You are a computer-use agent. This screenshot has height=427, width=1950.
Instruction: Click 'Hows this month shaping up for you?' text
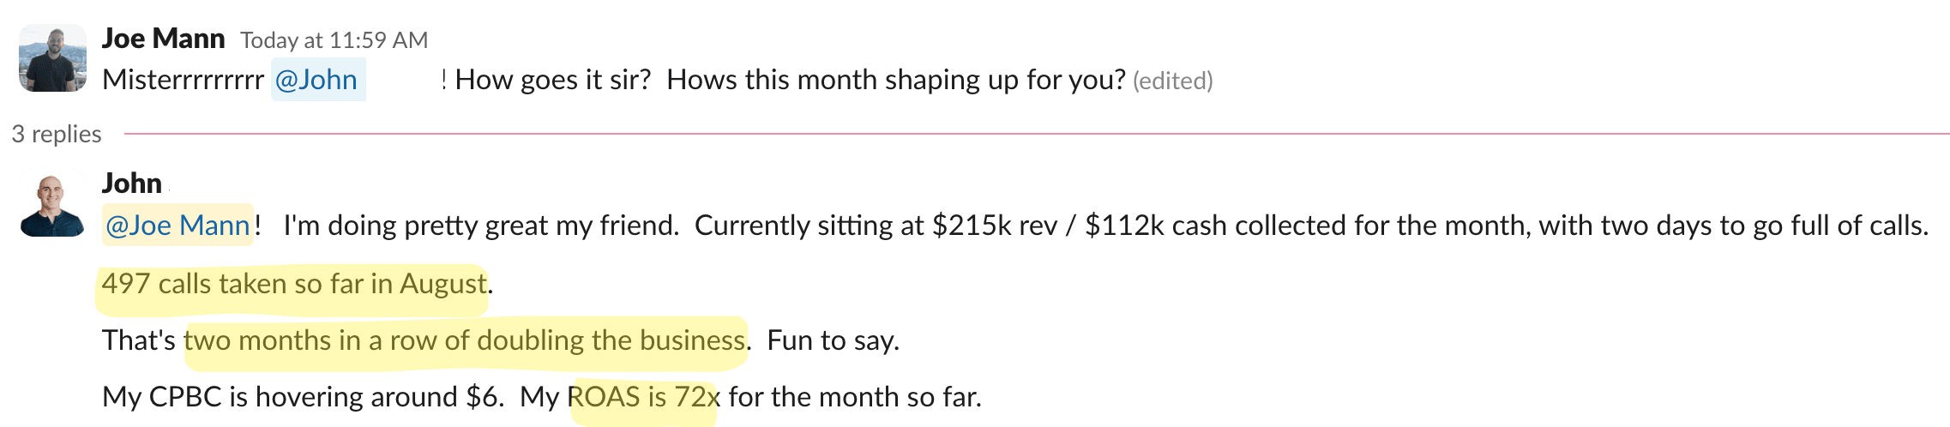pos(895,80)
